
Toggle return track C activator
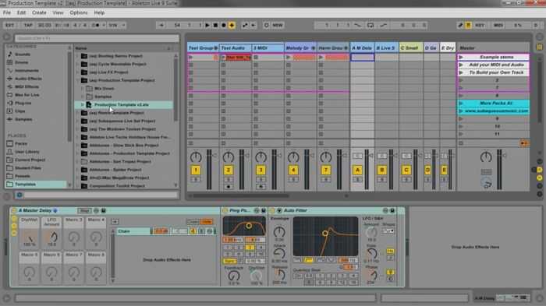click(406, 170)
